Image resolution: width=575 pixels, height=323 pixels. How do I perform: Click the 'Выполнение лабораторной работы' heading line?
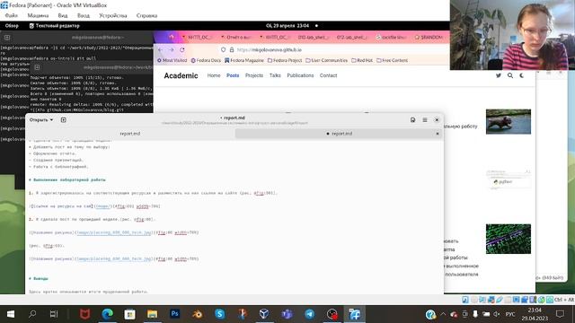[x=67, y=179]
